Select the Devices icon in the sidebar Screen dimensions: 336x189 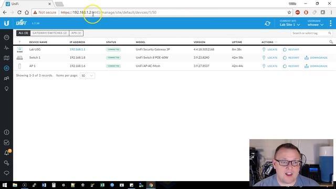pyautogui.click(x=6, y=68)
